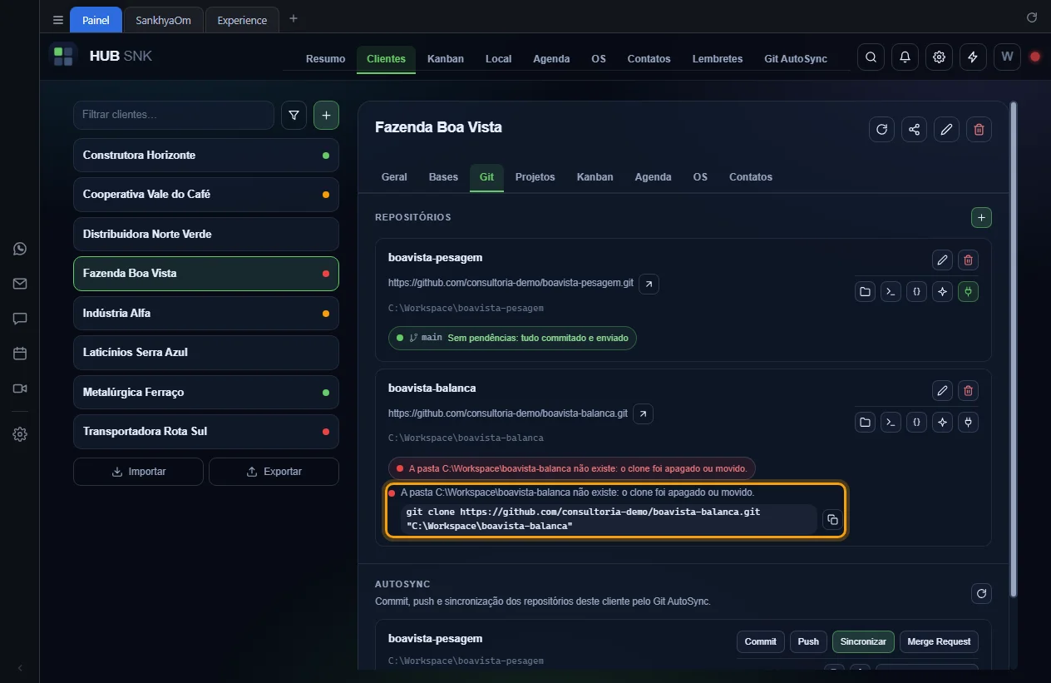Image resolution: width=1051 pixels, height=683 pixels.
Task: Click the Filtrar clientes input field
Action: (x=174, y=115)
